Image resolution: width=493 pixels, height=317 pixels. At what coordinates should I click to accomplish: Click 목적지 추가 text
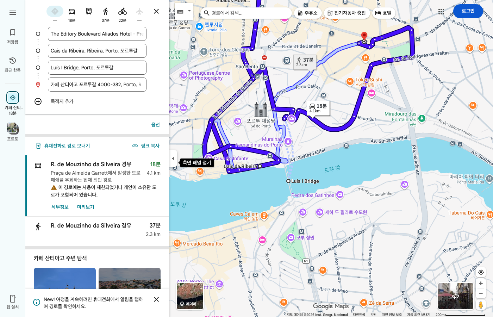point(62,101)
